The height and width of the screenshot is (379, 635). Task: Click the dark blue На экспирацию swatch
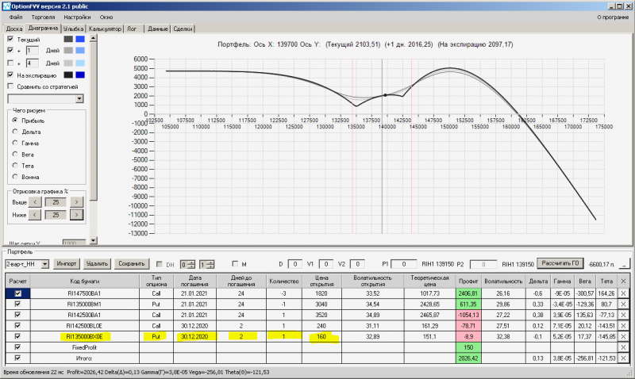[x=80, y=75]
